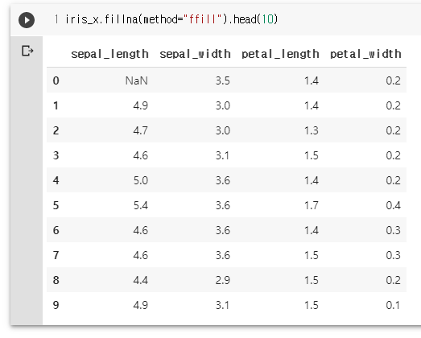Click sepal_width value 2.9
Image resolution: width=421 pixels, height=338 pixels.
tap(223, 280)
